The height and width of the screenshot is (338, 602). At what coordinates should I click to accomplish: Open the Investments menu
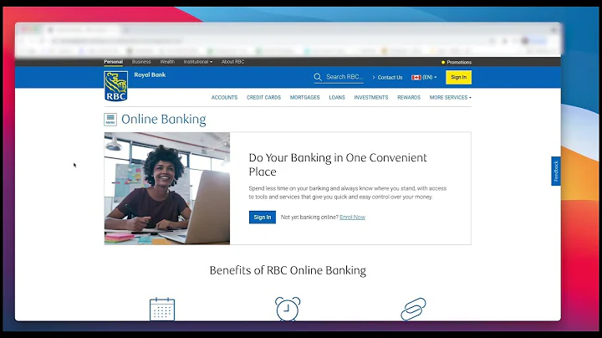click(371, 98)
